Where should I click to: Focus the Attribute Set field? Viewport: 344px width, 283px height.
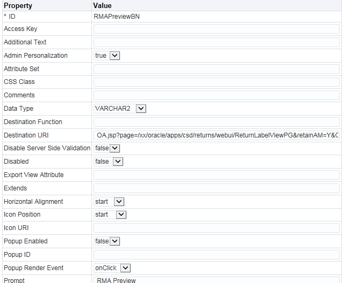coord(217,69)
